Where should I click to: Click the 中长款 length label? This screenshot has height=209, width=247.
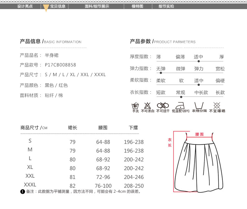pyautogui.click(x=201, y=92)
